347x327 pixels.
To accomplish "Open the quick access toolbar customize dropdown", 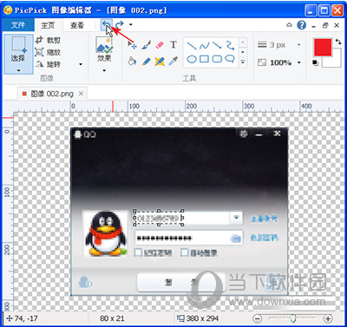I will point(131,25).
